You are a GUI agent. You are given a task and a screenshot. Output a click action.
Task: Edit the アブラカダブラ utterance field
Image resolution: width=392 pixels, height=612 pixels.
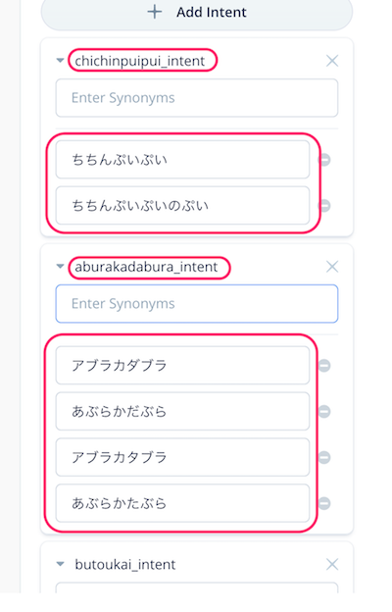(x=182, y=366)
